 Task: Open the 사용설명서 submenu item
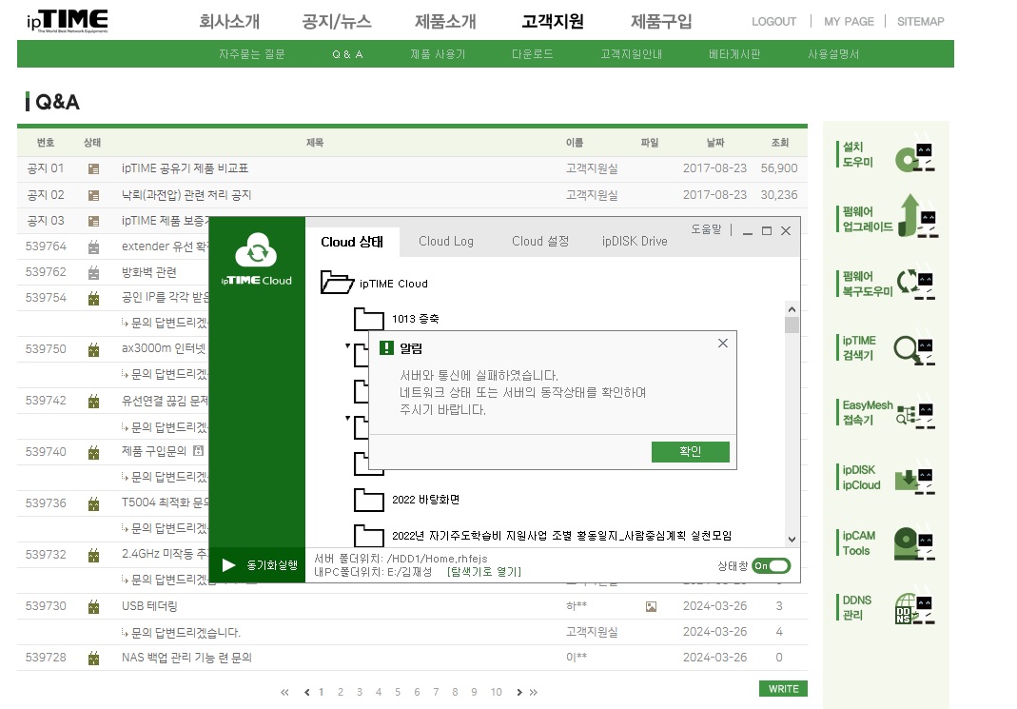click(833, 54)
